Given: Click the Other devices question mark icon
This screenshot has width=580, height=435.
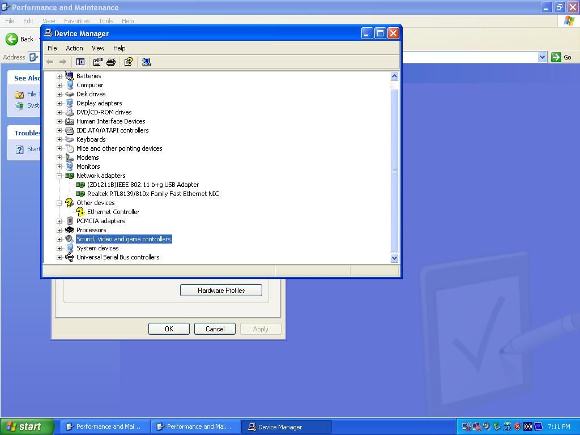Looking at the screenshot, I should click(x=70, y=203).
